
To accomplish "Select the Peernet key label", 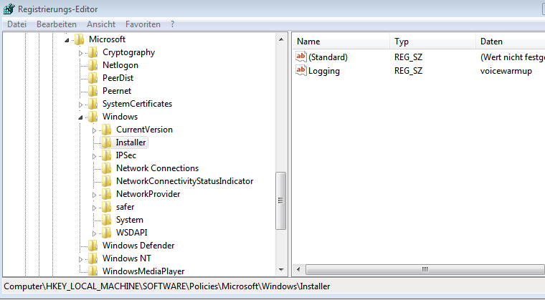I will coord(117,91).
